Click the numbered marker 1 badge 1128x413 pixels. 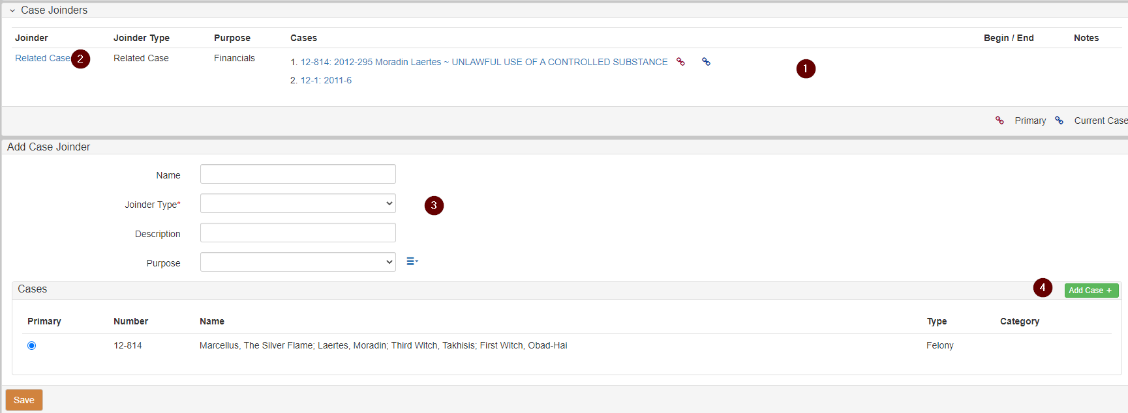point(806,68)
